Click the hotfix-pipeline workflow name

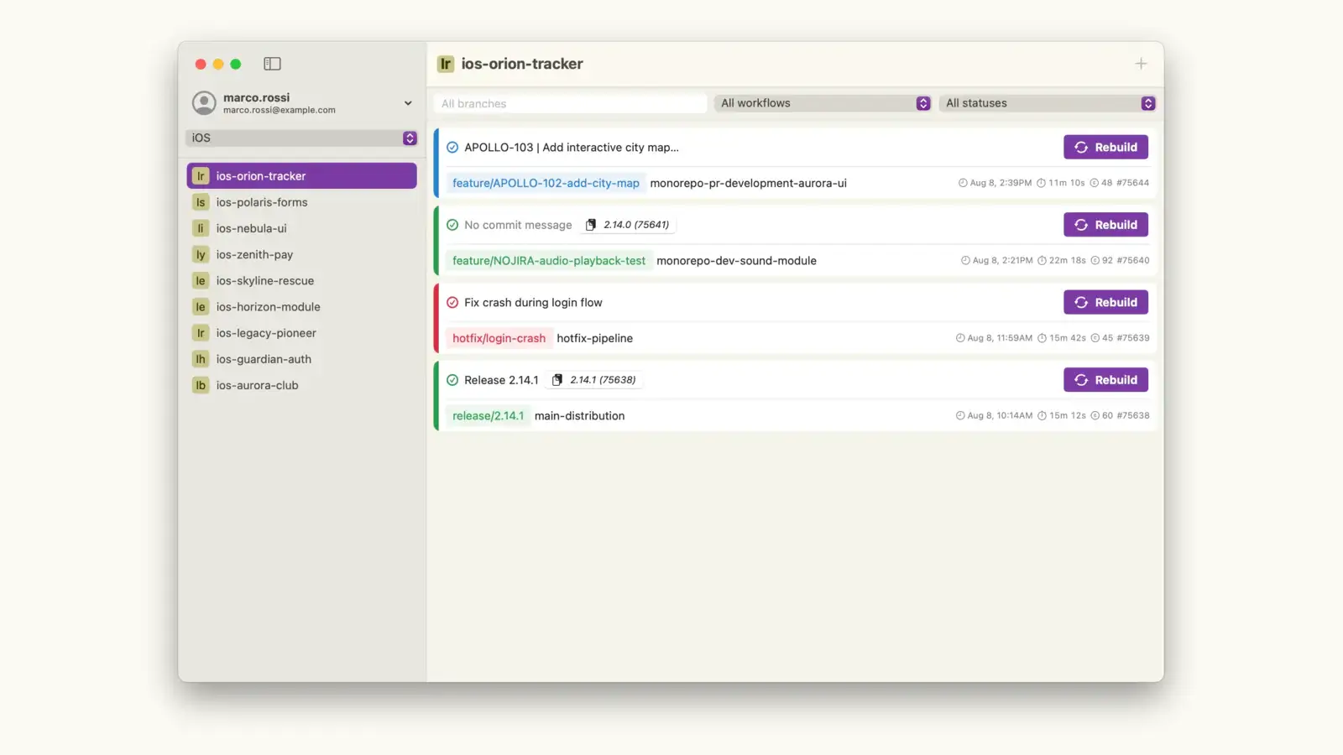click(x=594, y=338)
